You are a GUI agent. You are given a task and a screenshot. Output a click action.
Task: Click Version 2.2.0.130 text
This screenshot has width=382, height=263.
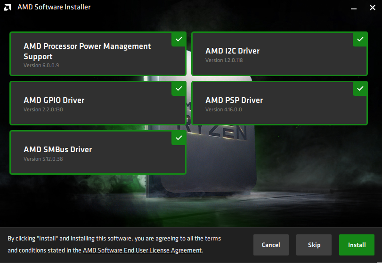43,109
